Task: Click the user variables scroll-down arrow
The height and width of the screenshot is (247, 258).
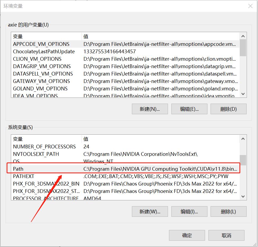Action: [x=243, y=94]
